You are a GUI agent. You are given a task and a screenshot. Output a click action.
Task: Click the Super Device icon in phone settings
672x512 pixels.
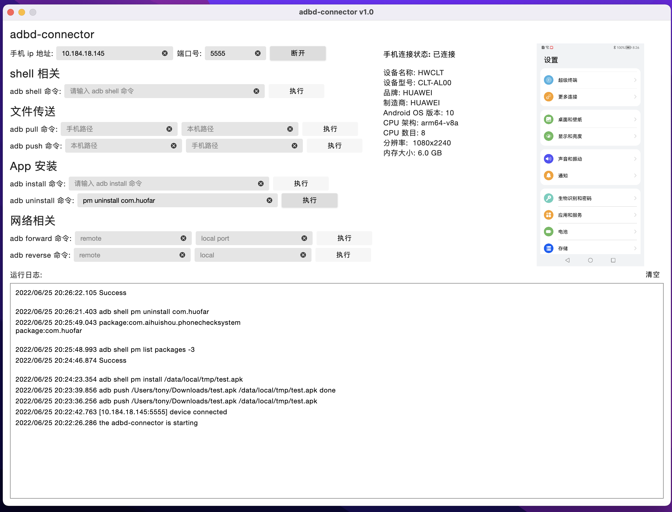coord(548,80)
